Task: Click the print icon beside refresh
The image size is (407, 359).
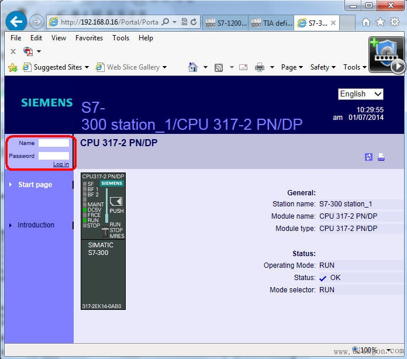Action: [381, 157]
